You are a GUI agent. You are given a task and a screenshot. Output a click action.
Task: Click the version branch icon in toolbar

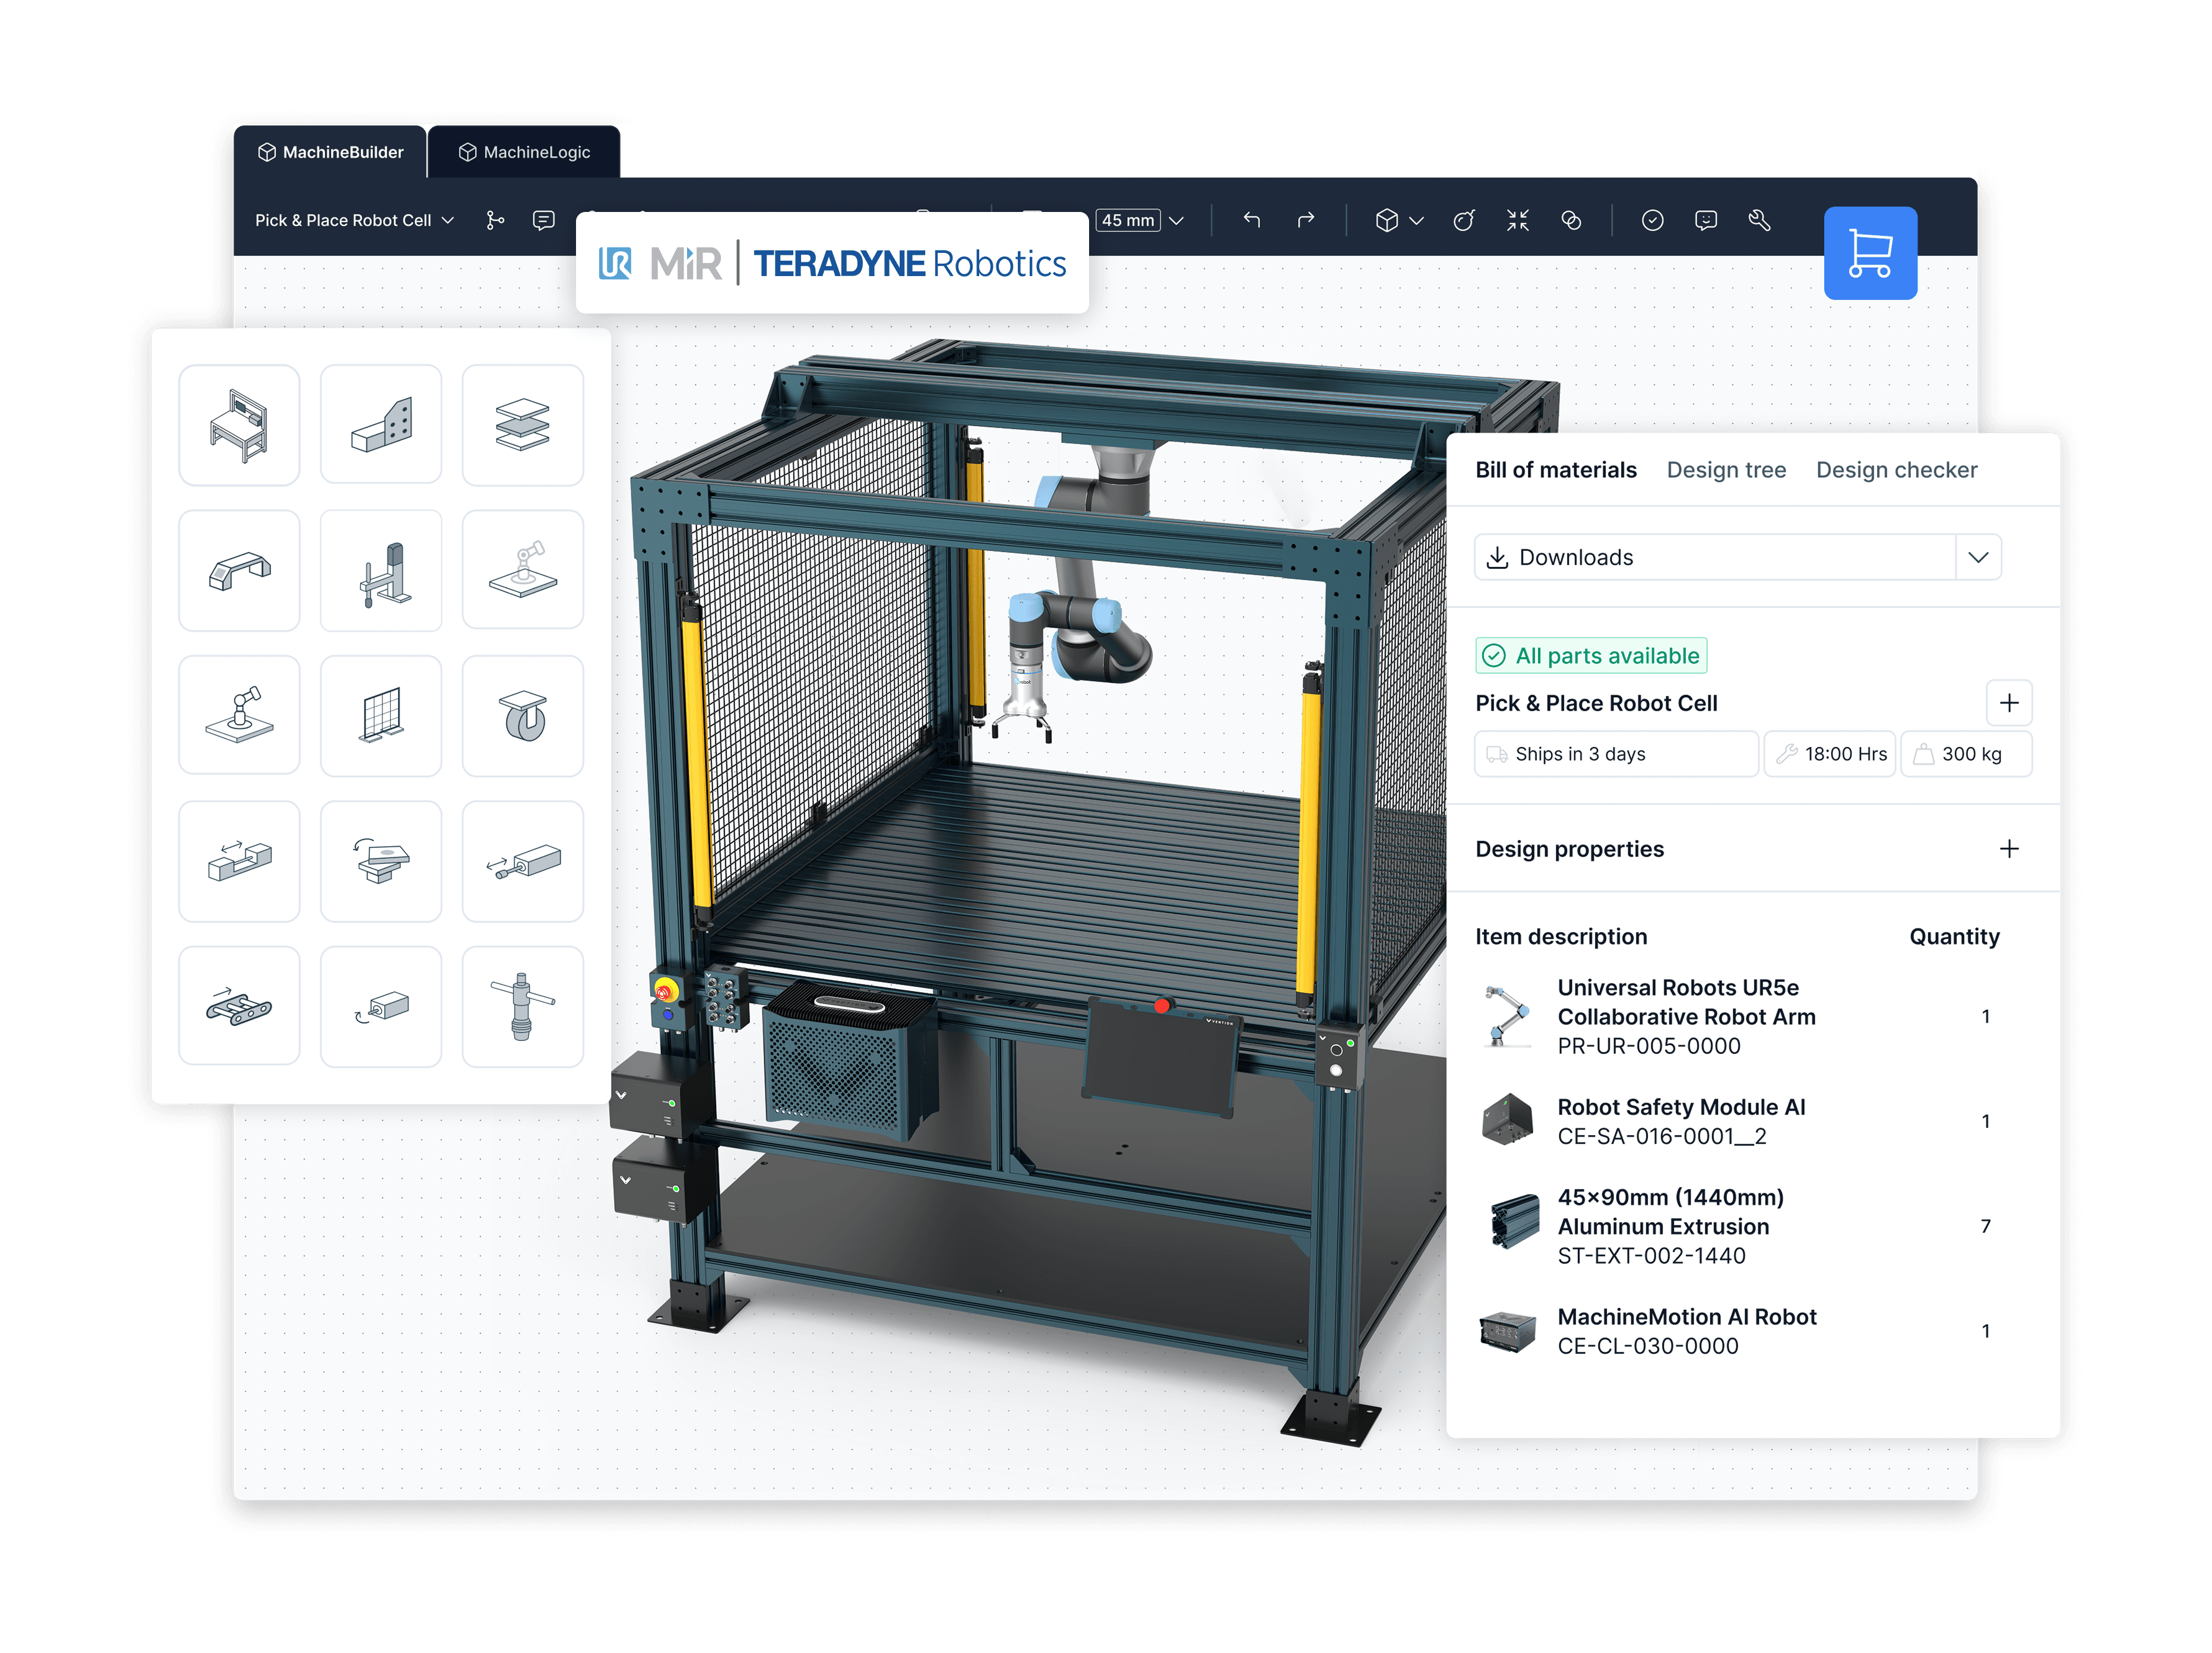tap(495, 220)
